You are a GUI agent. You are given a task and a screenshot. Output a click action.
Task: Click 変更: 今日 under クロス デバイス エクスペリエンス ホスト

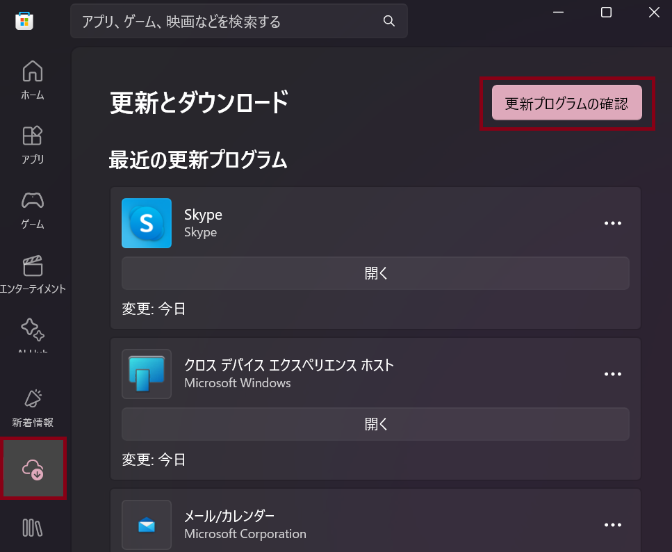(x=154, y=460)
